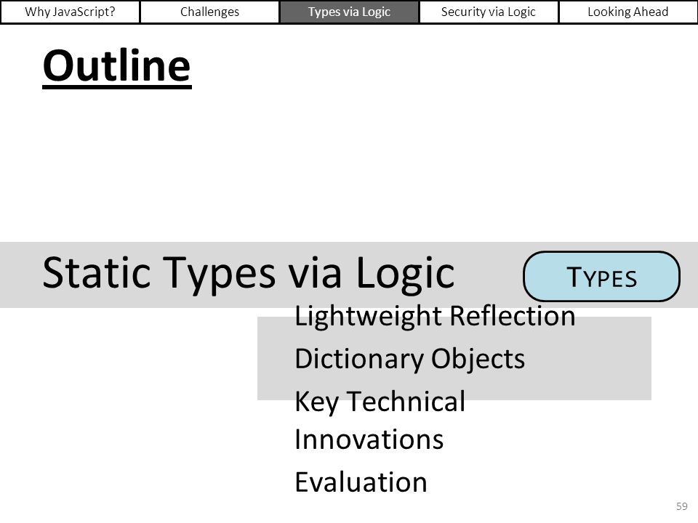Select the Static Types via Logic heading
The width and height of the screenshot is (698, 523).
(249, 273)
